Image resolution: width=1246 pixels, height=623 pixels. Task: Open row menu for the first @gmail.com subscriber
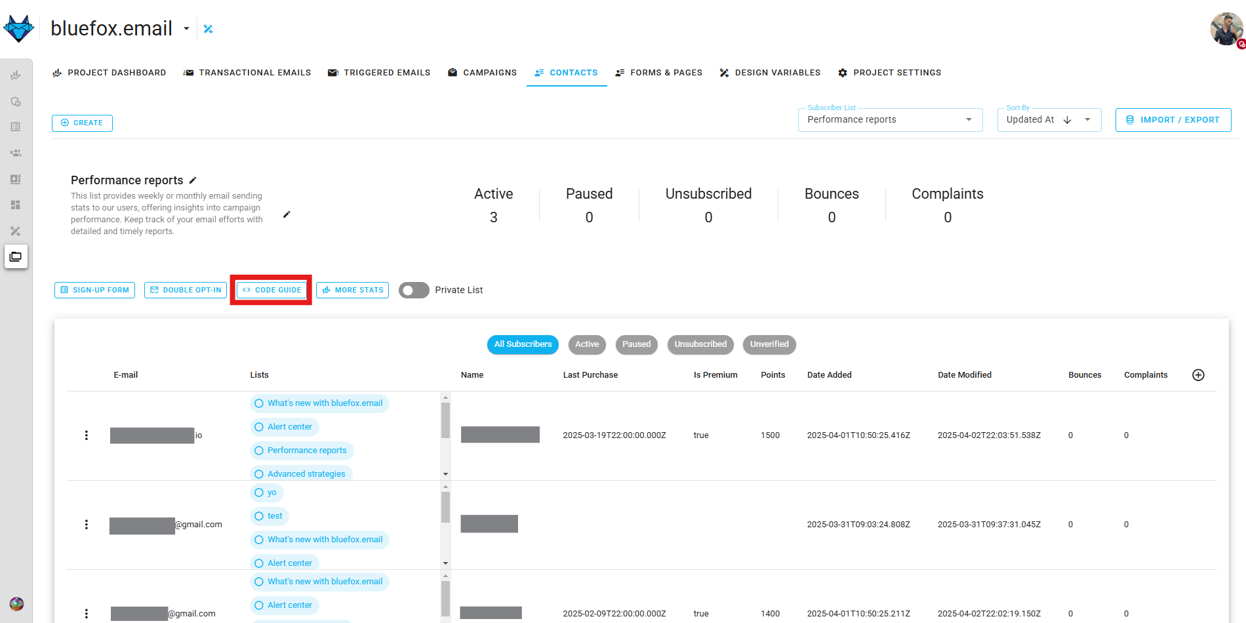(86, 525)
